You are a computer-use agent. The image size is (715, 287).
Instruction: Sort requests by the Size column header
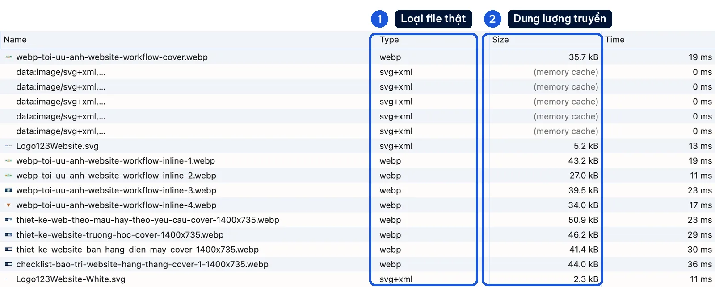[500, 40]
